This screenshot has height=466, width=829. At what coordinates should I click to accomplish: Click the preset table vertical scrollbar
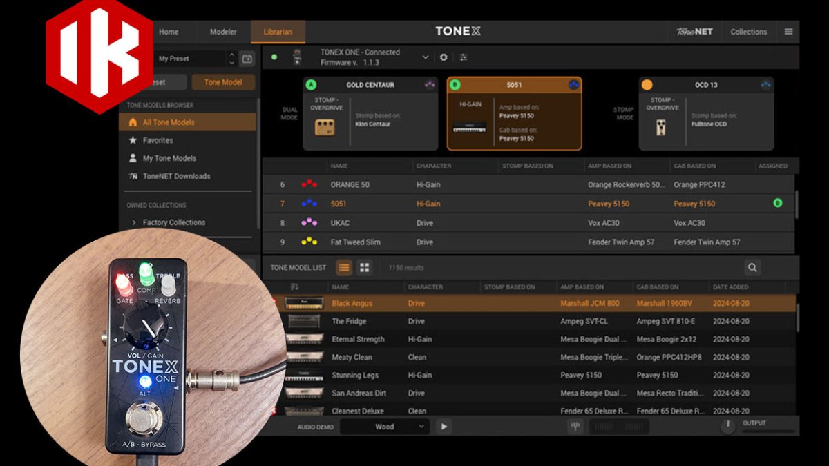[x=797, y=205]
